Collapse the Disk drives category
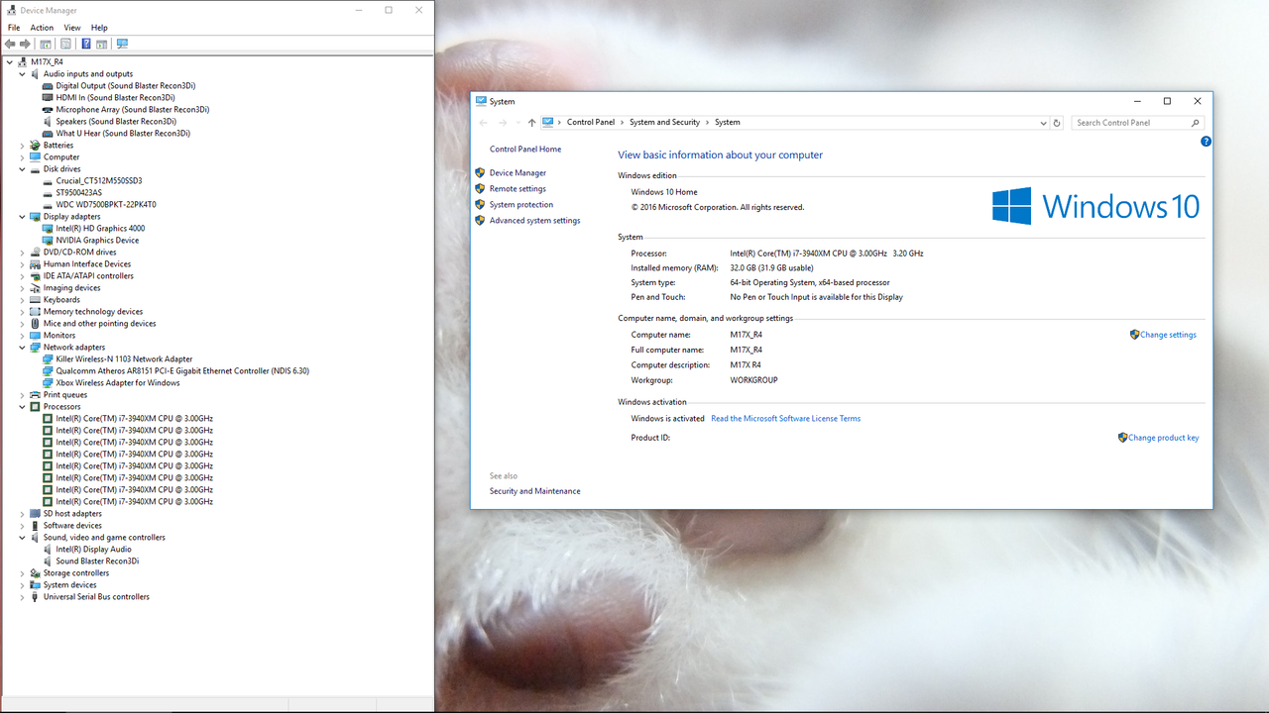The height and width of the screenshot is (713, 1269). click(22, 169)
